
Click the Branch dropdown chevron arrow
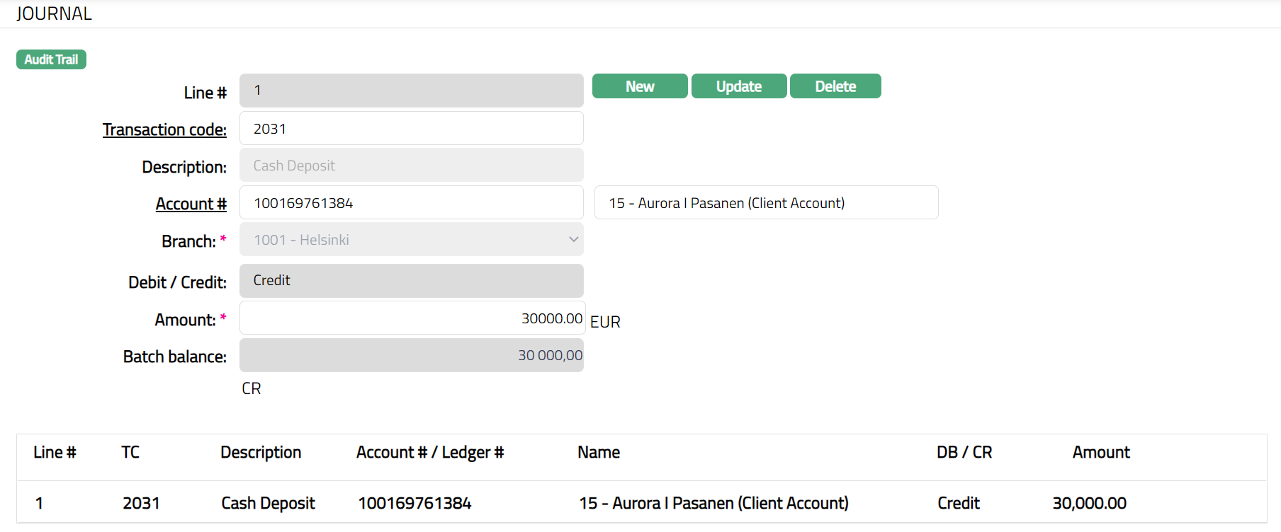[573, 240]
